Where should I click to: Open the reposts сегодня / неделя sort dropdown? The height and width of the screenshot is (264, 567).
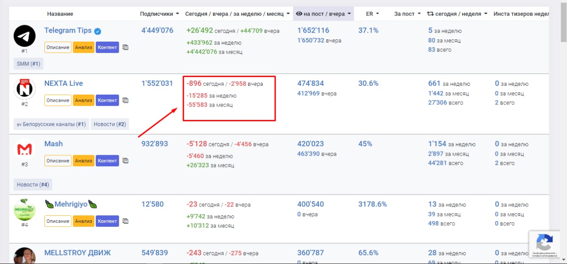tap(457, 14)
